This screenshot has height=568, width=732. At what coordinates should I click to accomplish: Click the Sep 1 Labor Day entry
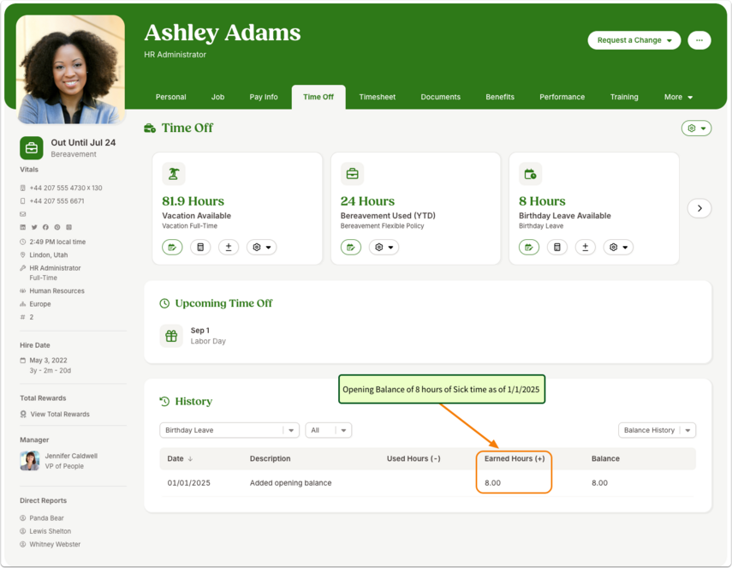coord(208,336)
